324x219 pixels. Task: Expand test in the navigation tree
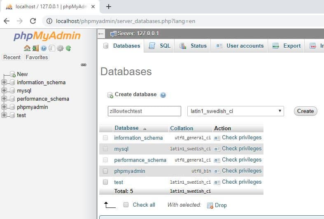pos(4,115)
